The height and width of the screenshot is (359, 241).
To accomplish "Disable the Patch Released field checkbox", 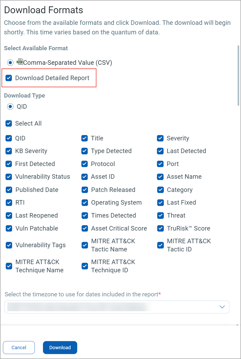I will (x=85, y=190).
